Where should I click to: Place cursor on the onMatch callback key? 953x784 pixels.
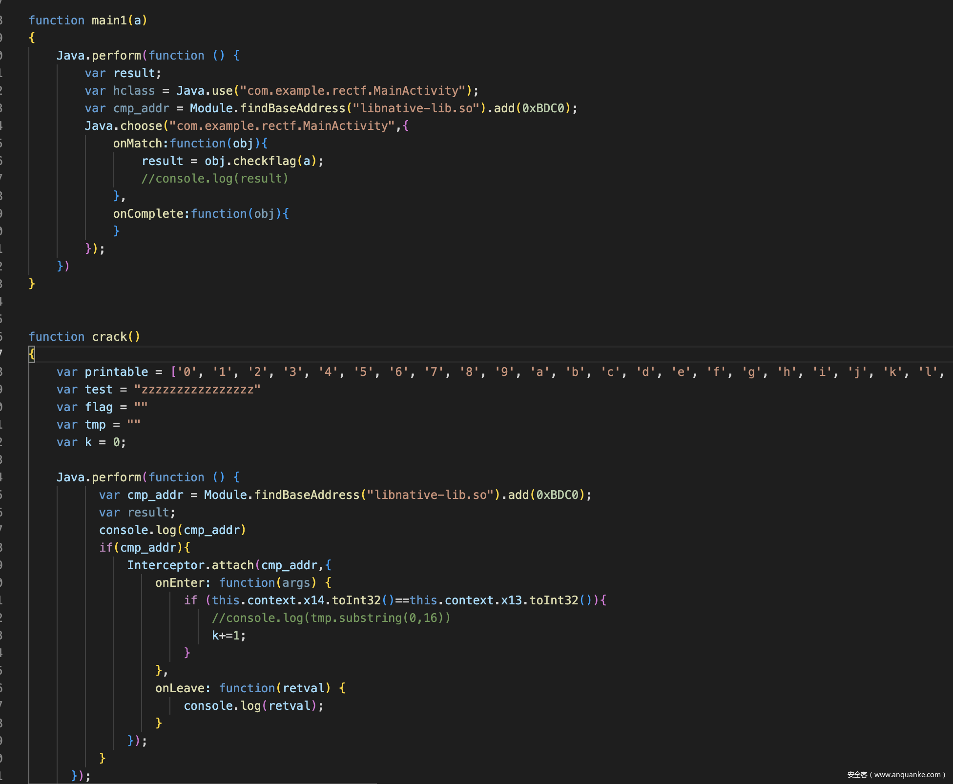137,144
